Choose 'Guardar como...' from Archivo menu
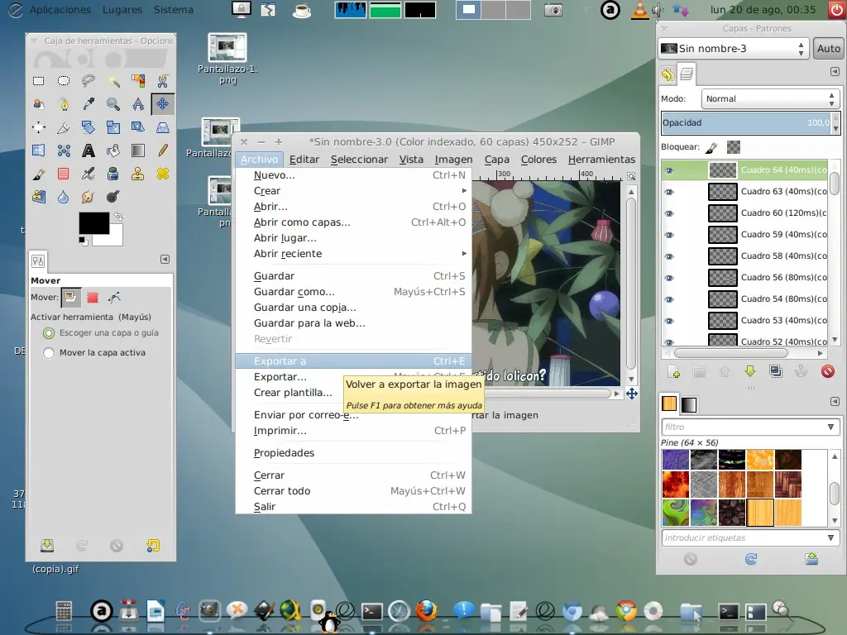The image size is (847, 635). coord(294,292)
